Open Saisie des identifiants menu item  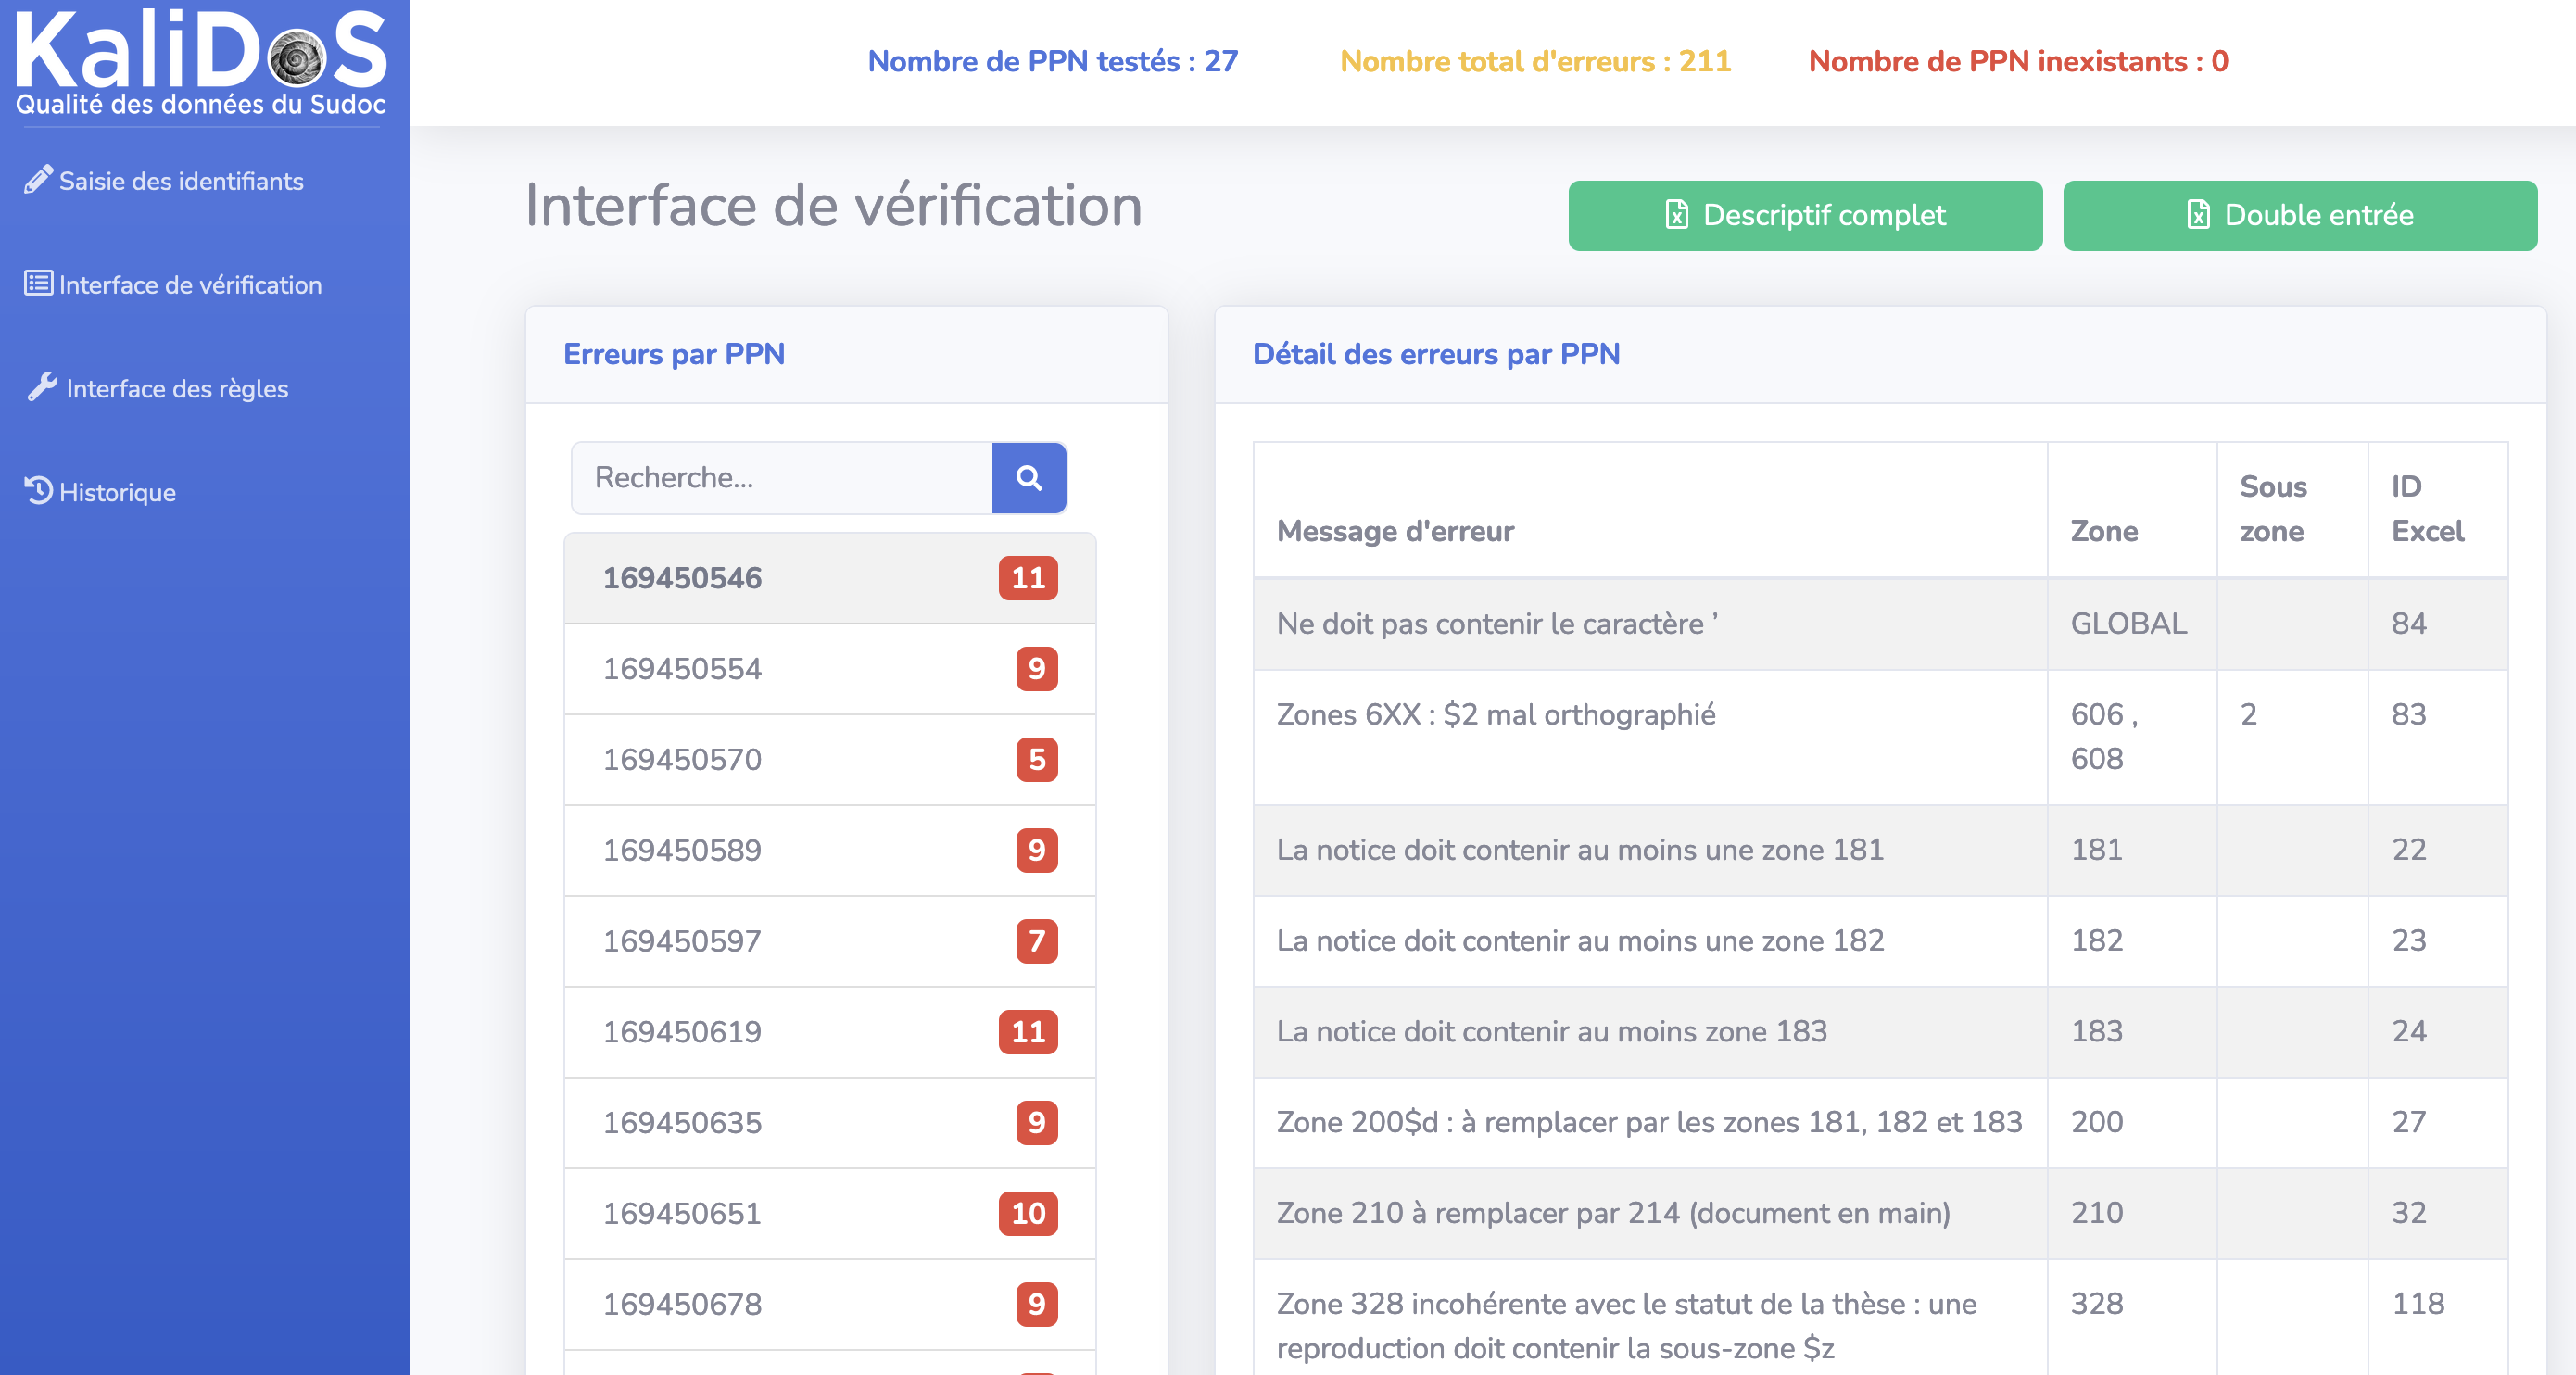coord(181,181)
